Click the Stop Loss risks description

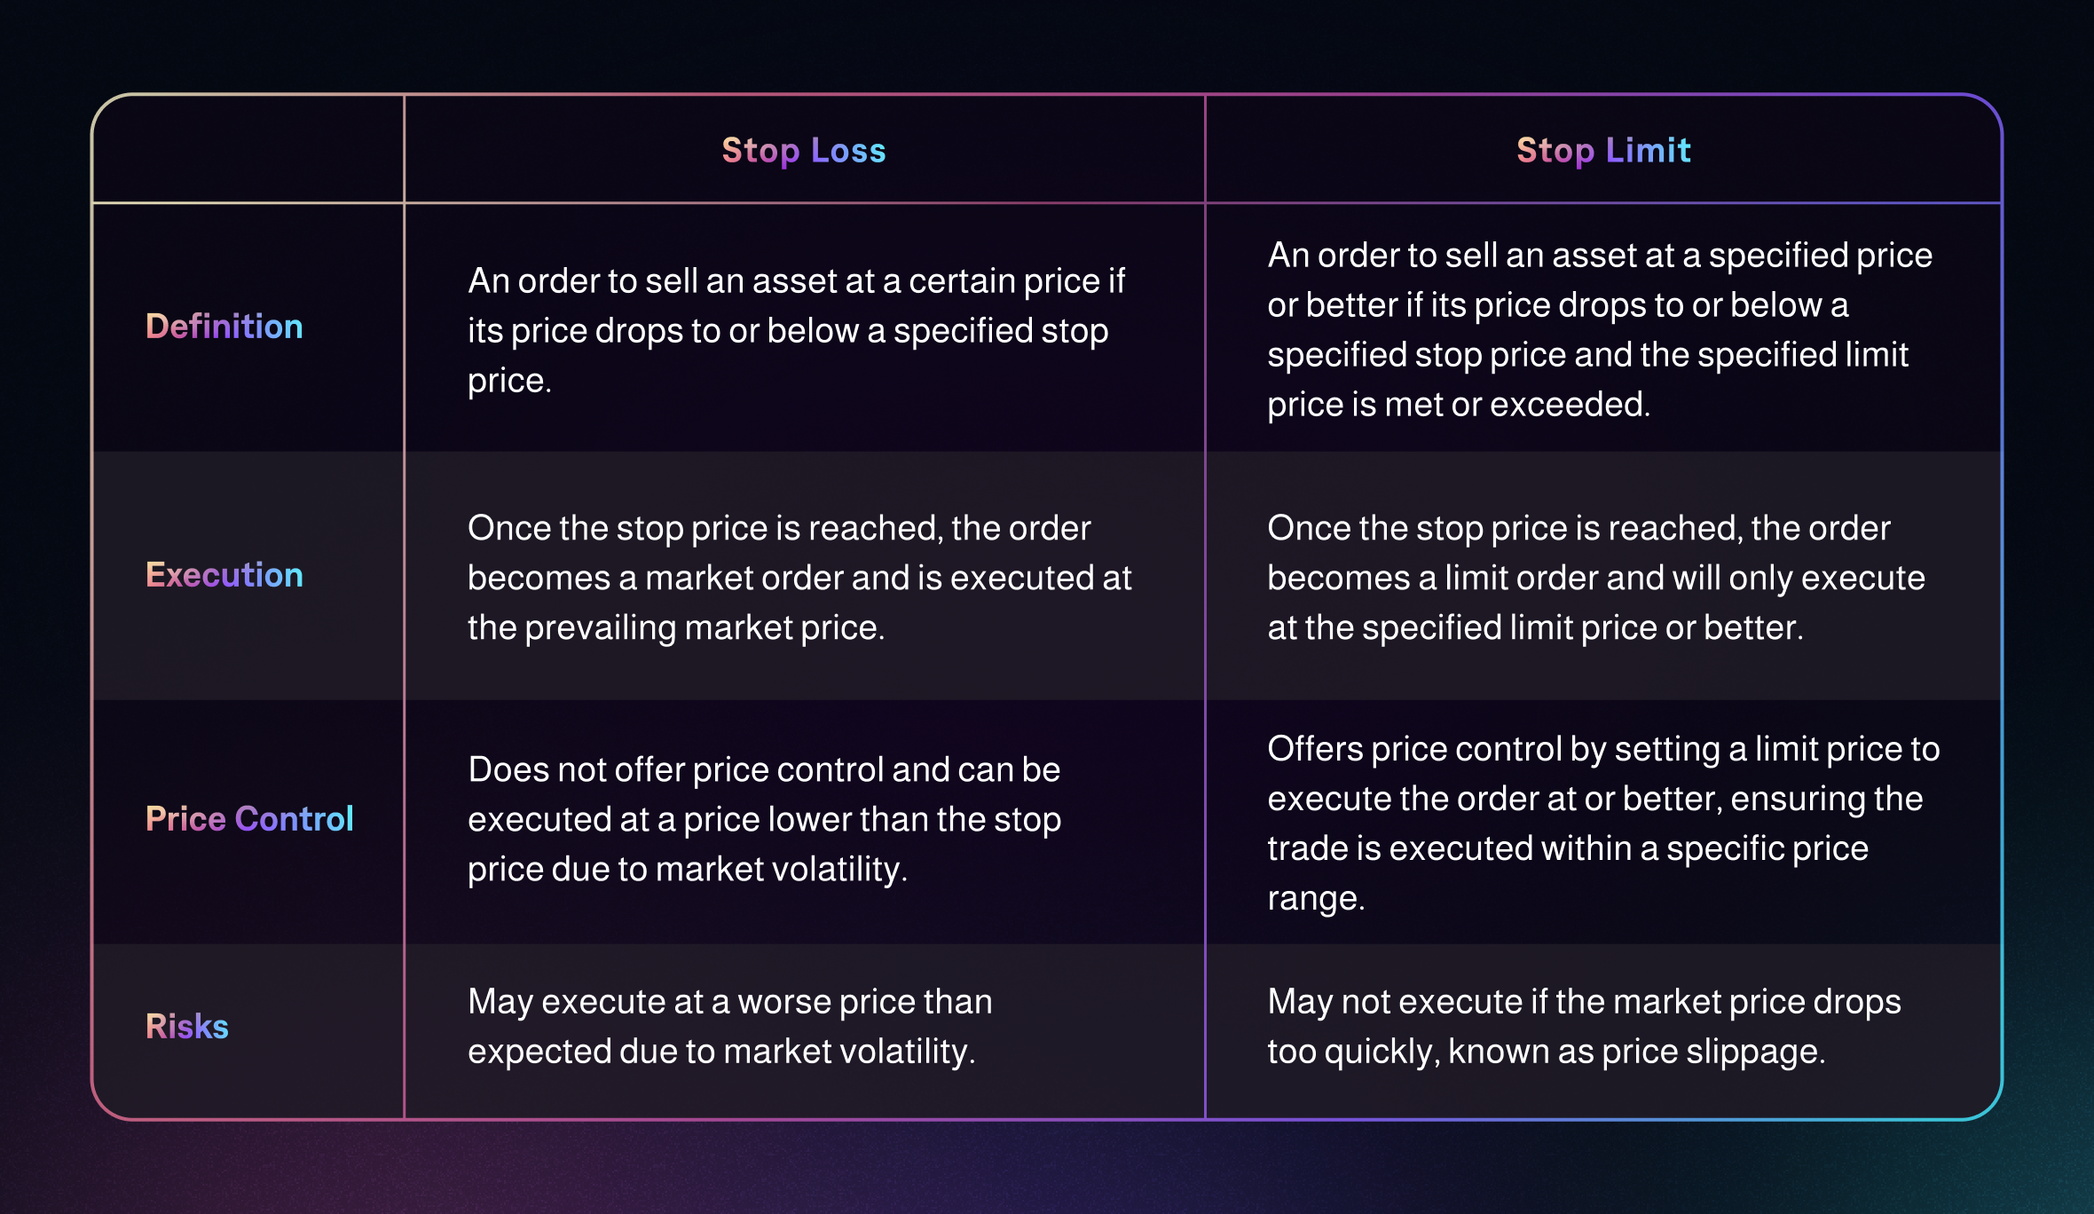tap(729, 1027)
